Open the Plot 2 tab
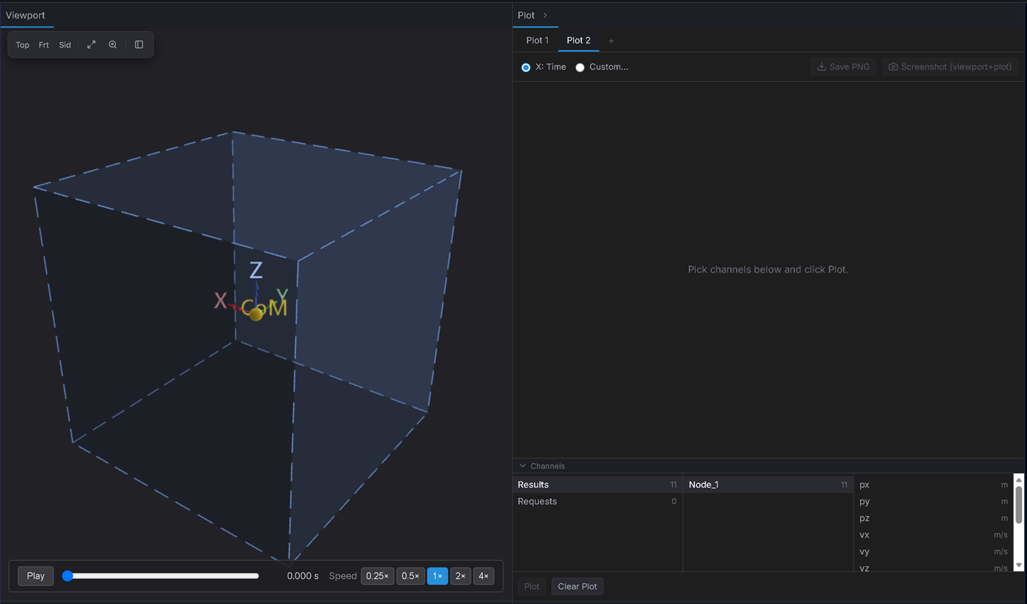The width and height of the screenshot is (1027, 604). pos(578,41)
